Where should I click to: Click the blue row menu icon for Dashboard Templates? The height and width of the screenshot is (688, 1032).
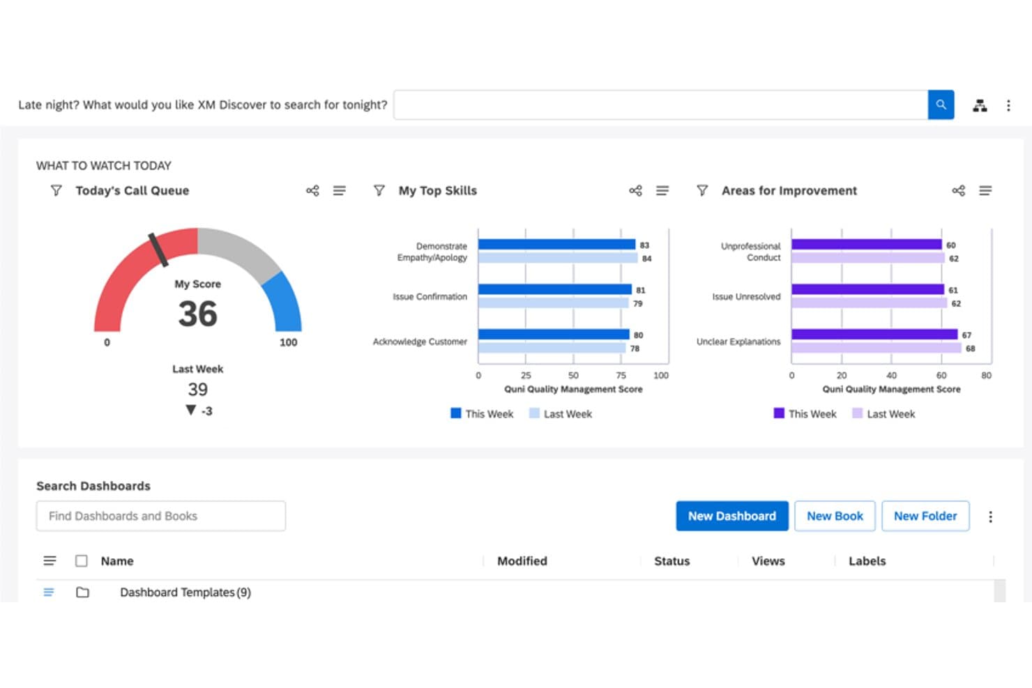point(49,592)
